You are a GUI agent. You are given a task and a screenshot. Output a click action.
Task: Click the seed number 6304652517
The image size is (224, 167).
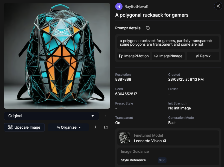pos(126,94)
